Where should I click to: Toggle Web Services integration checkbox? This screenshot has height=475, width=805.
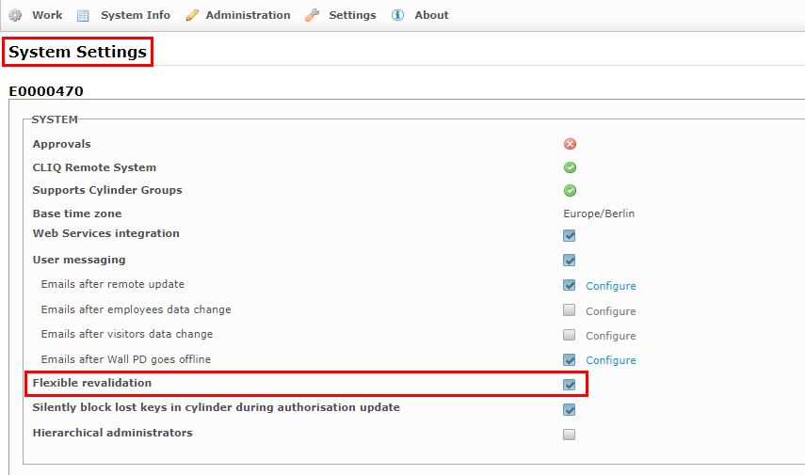569,235
